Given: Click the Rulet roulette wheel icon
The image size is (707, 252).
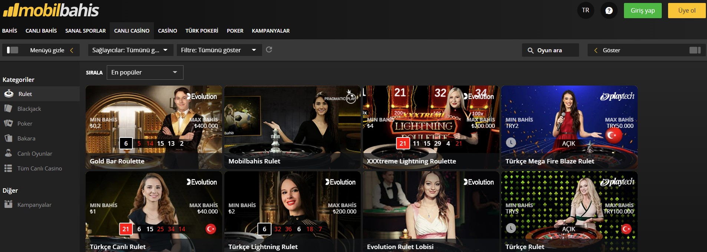Looking at the screenshot, I should [9, 94].
